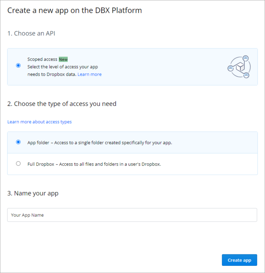Click the Choose an API heading
This screenshot has height=273, width=265.
click(x=31, y=33)
